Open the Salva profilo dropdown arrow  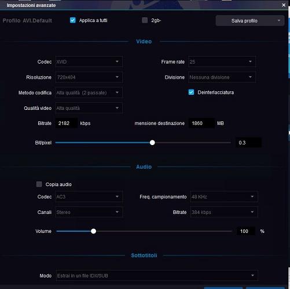279,20
